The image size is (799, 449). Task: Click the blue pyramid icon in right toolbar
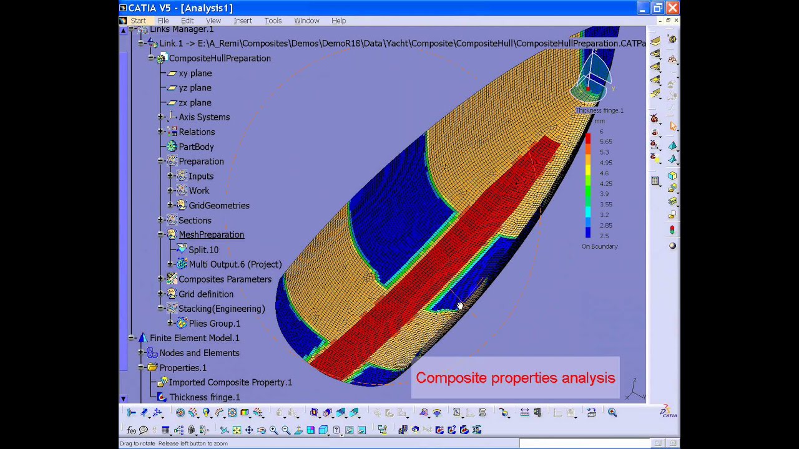pyautogui.click(x=672, y=146)
